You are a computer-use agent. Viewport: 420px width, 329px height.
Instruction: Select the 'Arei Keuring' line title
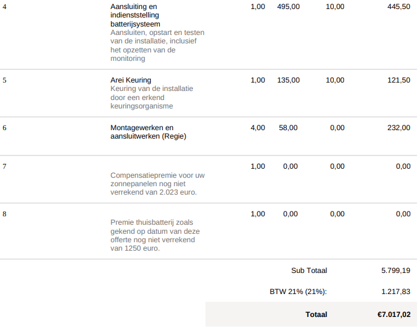tap(131, 80)
